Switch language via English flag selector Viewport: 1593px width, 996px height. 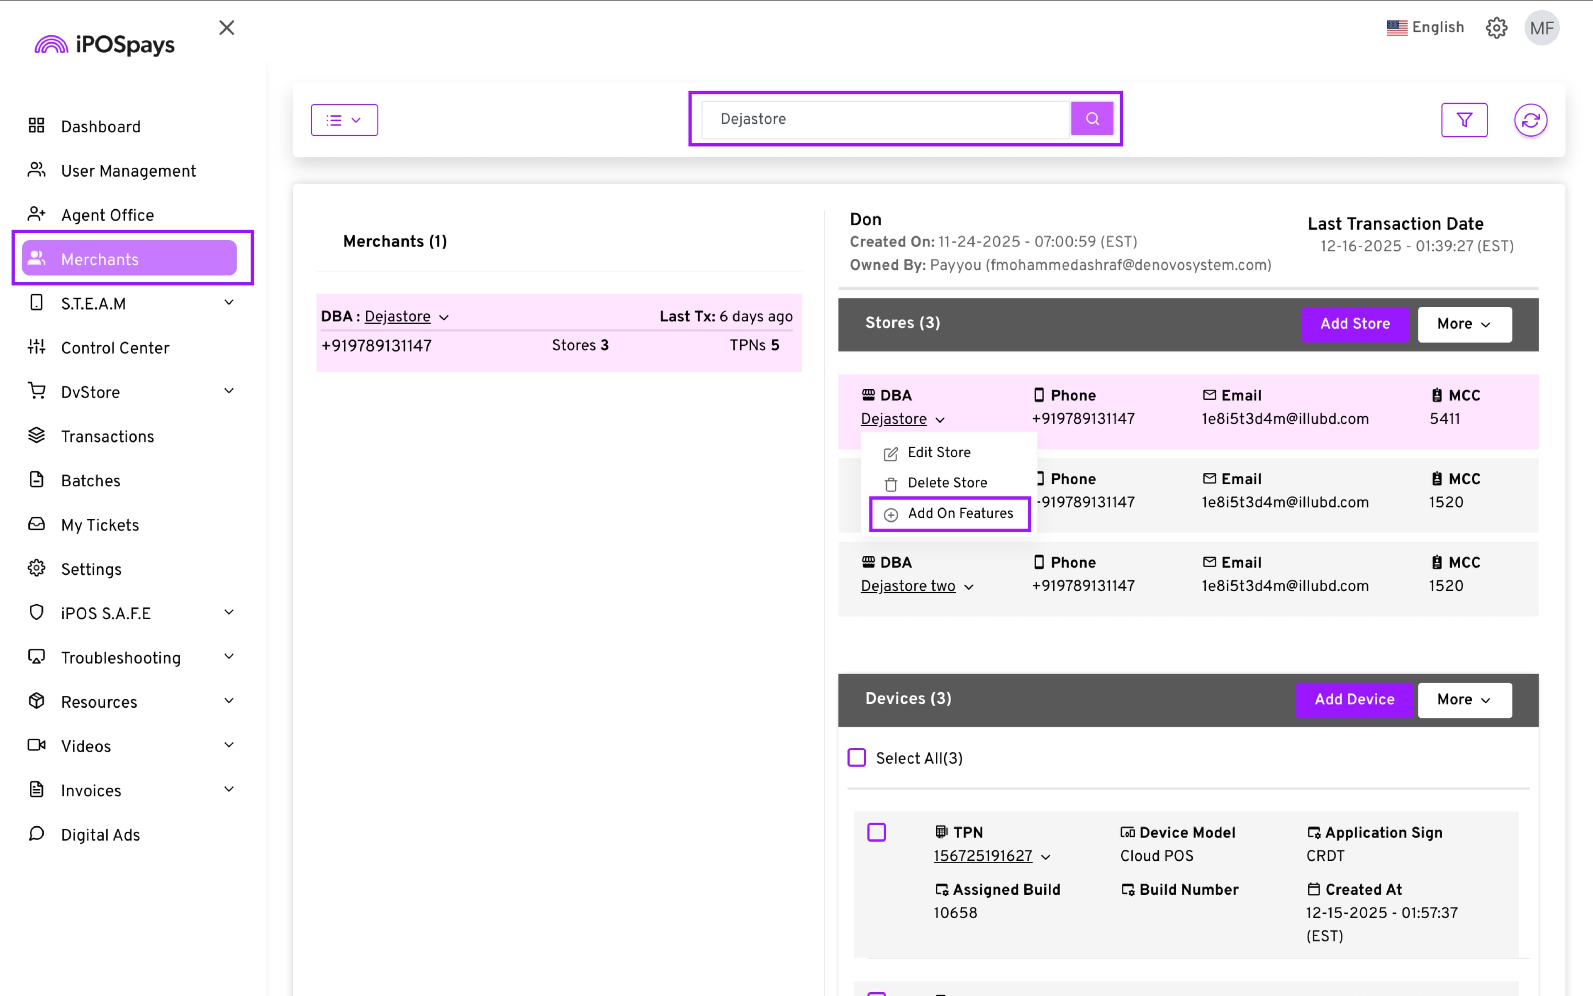[x=1425, y=28]
